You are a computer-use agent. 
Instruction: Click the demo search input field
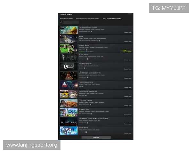tap(71, 22)
